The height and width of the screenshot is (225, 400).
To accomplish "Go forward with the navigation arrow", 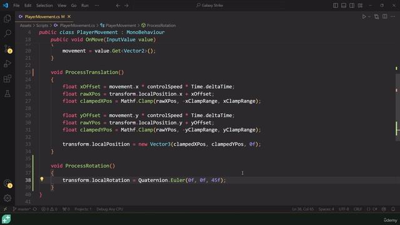I will pos(126,6).
